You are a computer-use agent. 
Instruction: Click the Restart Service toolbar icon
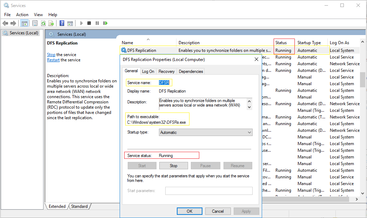[105, 23]
